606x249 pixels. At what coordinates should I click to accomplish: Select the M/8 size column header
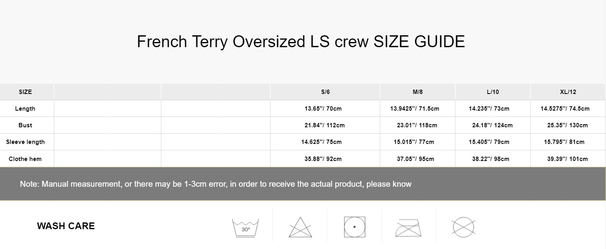tap(417, 92)
